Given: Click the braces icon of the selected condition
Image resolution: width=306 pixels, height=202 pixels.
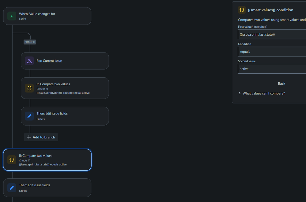Looking at the screenshot, I should point(12,160).
